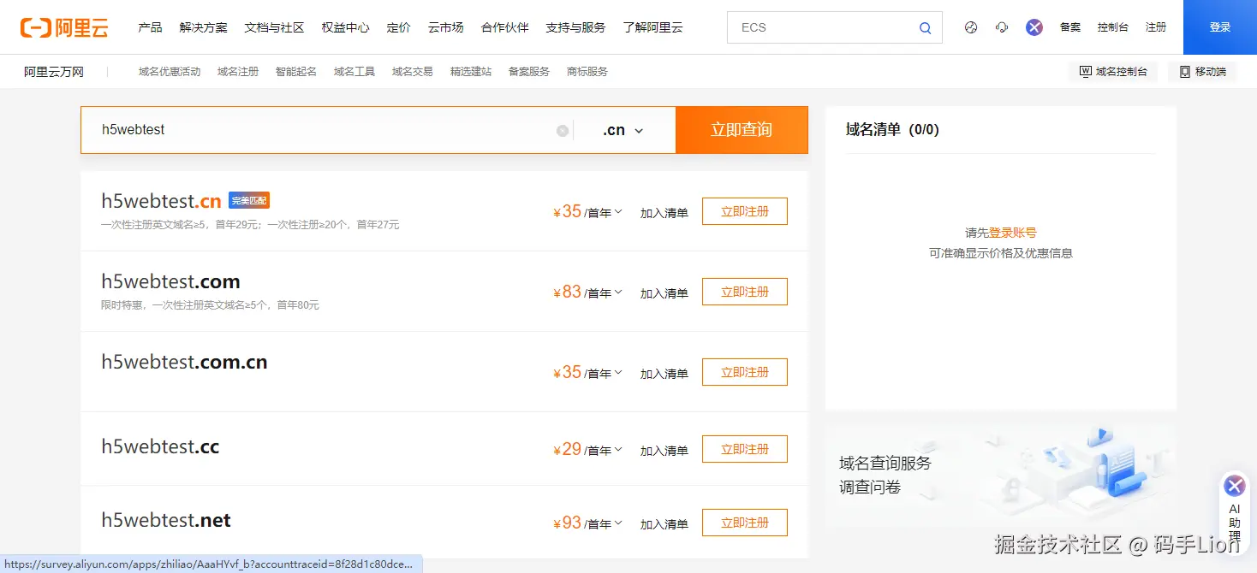Expand price options for h5webtest.com.cn

[x=618, y=372]
